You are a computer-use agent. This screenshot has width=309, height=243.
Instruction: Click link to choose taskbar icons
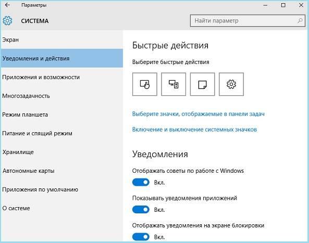[198, 114]
